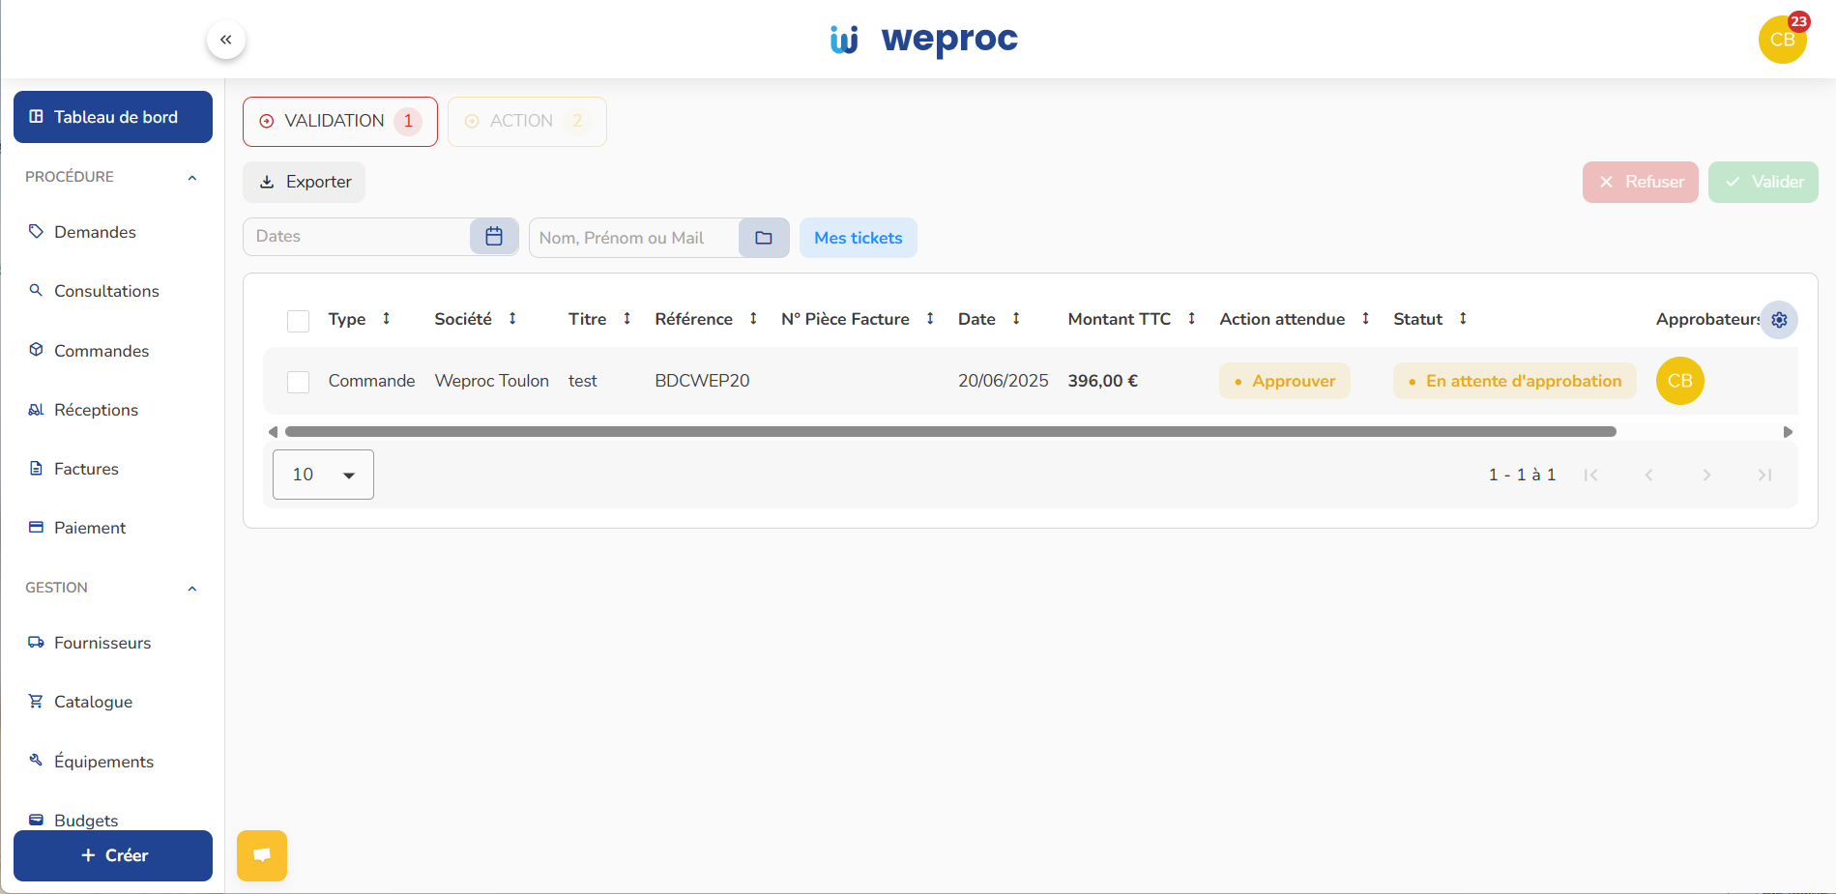
Task: Toggle the Mes tickets filter
Action: 857,237
